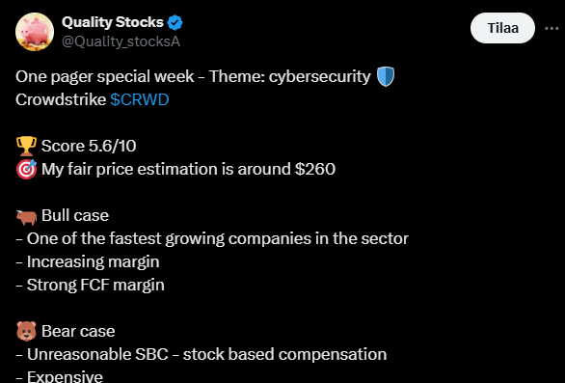Click the @Quality_stocksA handle
565x383 pixels.
click(121, 41)
